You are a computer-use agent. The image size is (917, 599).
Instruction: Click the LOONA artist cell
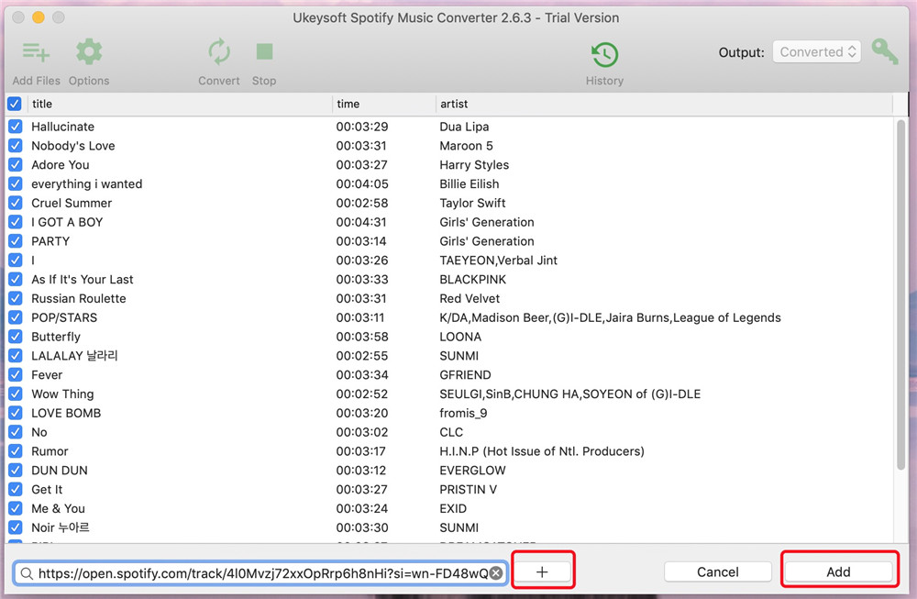coord(460,337)
